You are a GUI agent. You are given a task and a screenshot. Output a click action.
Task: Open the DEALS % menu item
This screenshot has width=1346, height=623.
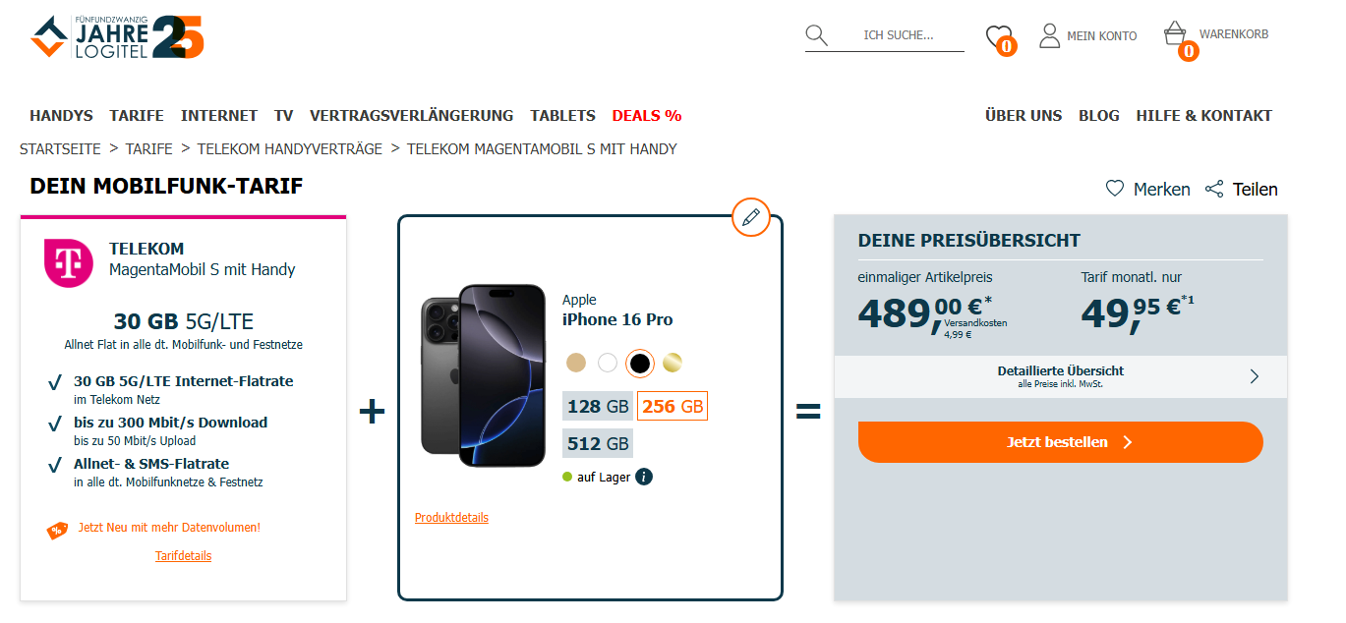coord(646,115)
